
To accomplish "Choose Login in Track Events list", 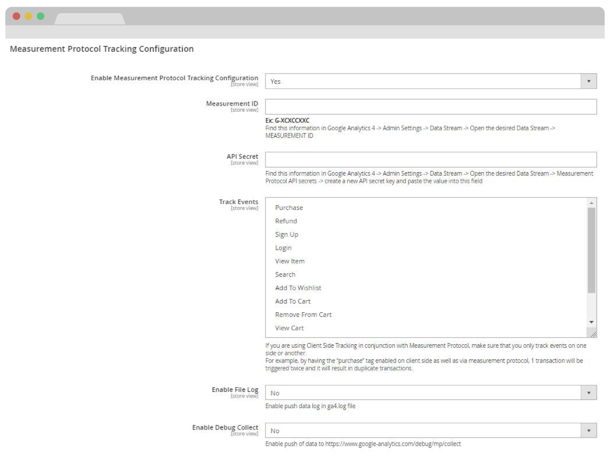I will pos(283,248).
